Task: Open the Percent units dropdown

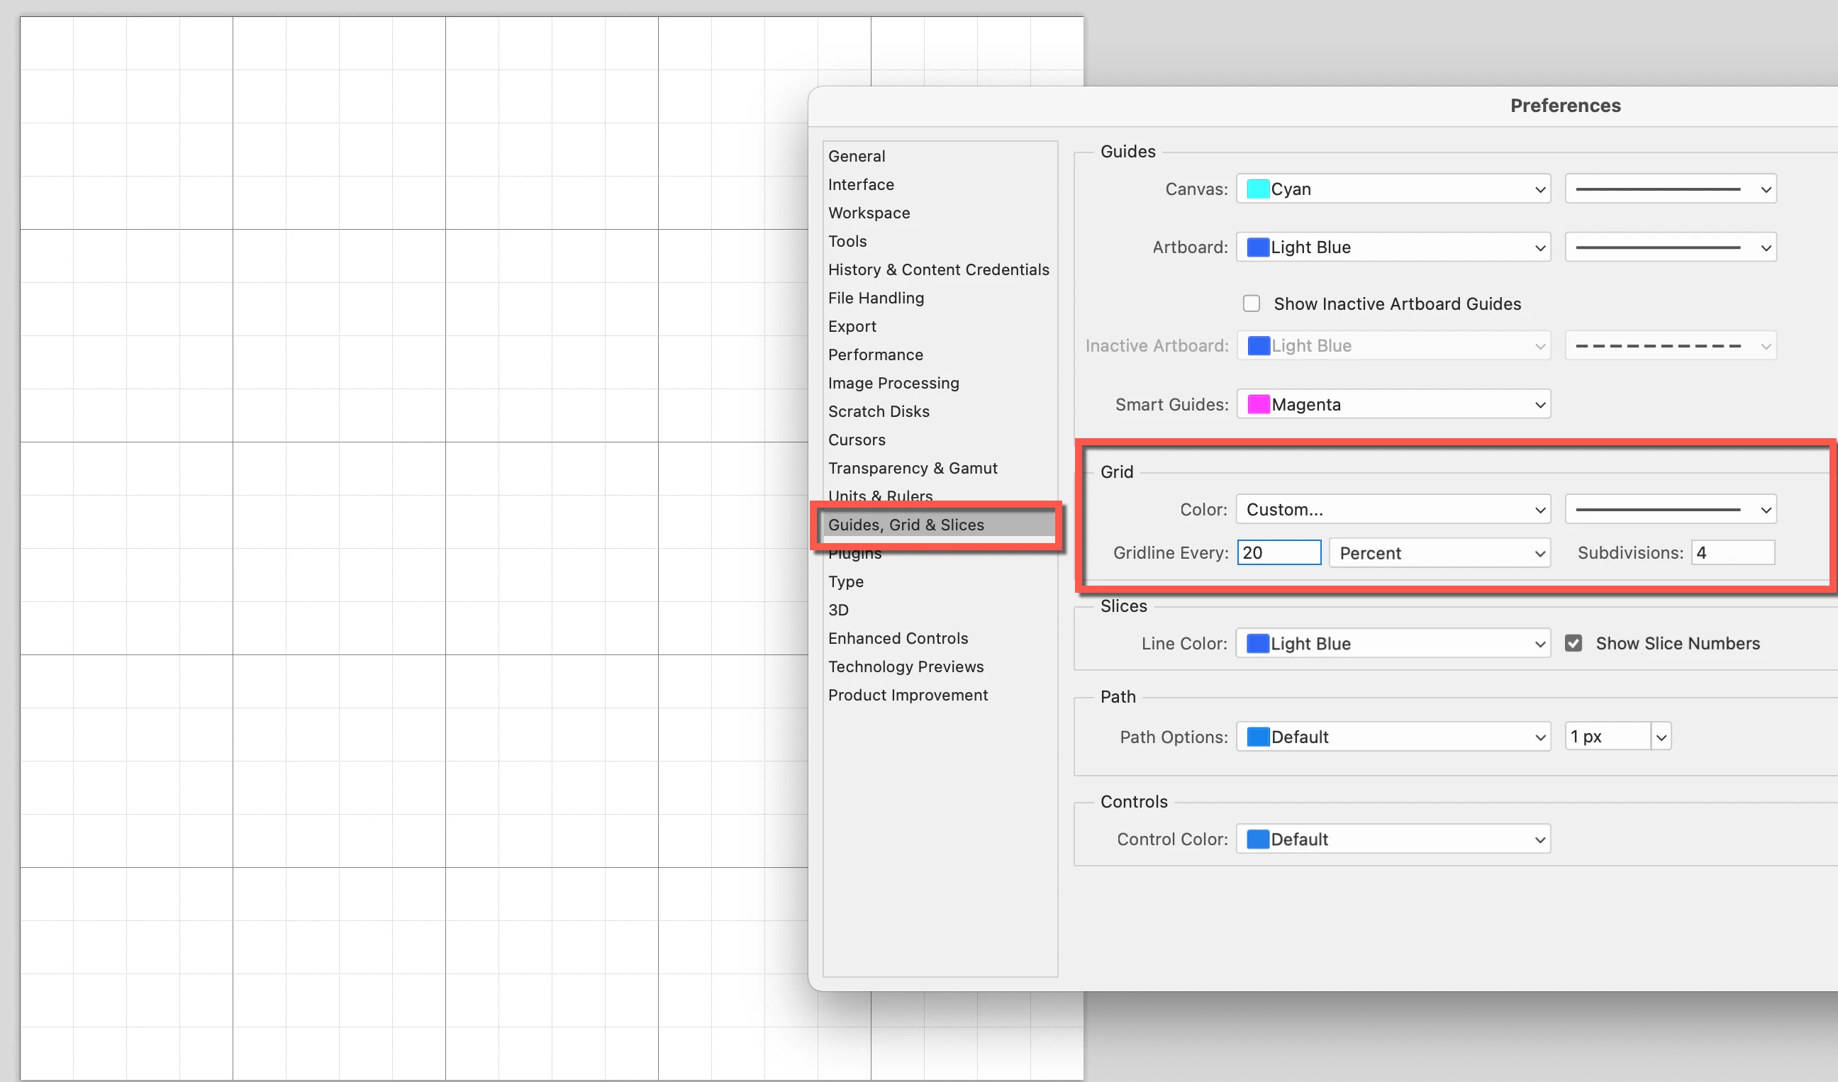Action: click(1439, 553)
